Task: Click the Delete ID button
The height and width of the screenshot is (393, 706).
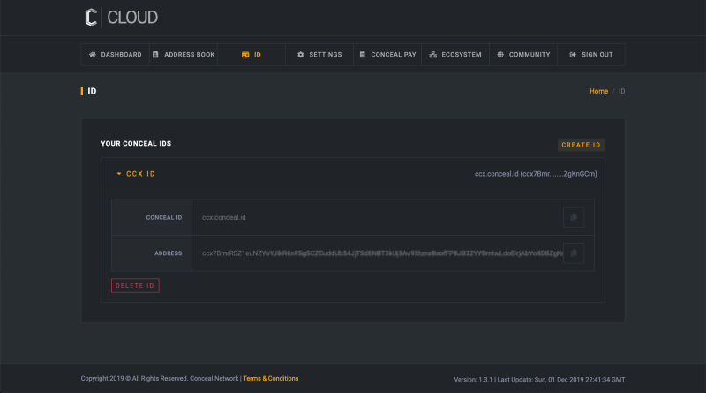Action: pyautogui.click(x=135, y=286)
